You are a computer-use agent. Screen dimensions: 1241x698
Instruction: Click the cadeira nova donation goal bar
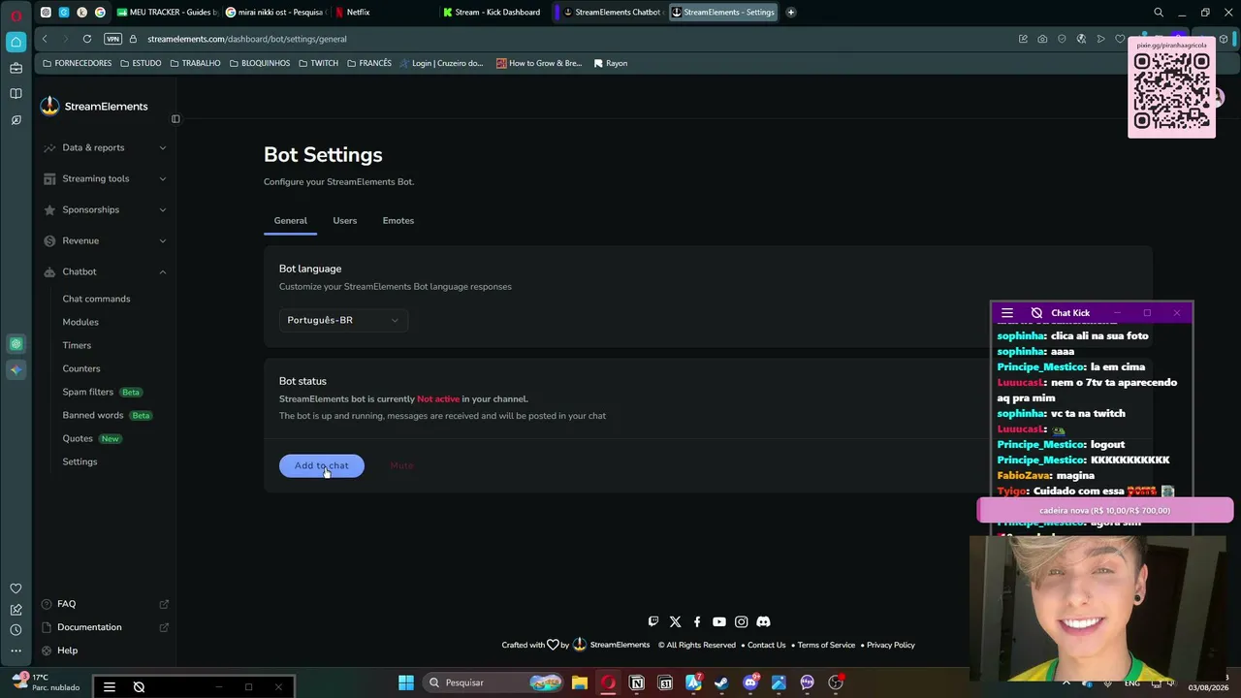coord(1105,511)
